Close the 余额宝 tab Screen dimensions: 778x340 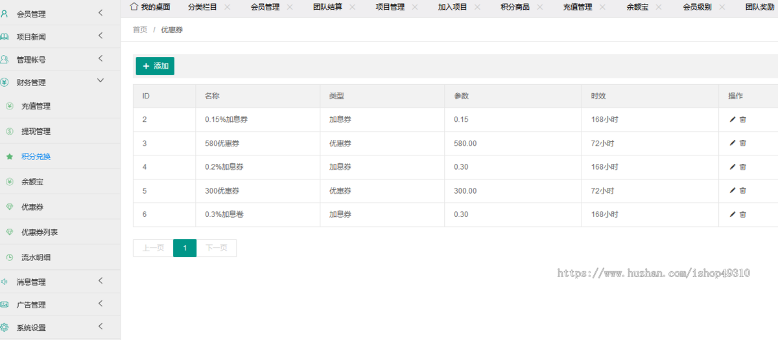tap(659, 7)
